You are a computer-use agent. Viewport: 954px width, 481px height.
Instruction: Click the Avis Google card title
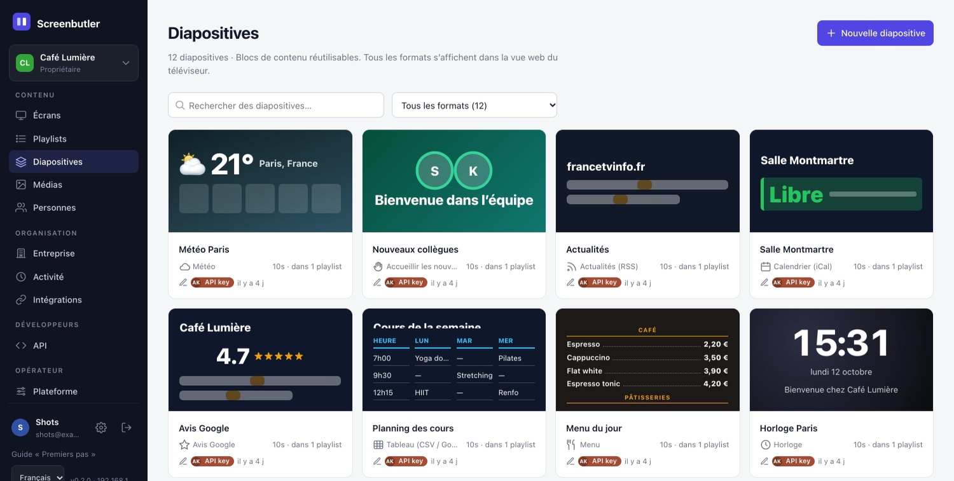click(x=204, y=428)
